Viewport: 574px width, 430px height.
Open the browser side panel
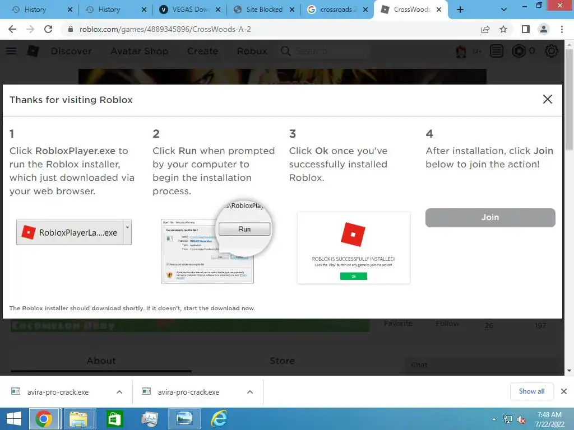click(x=526, y=29)
